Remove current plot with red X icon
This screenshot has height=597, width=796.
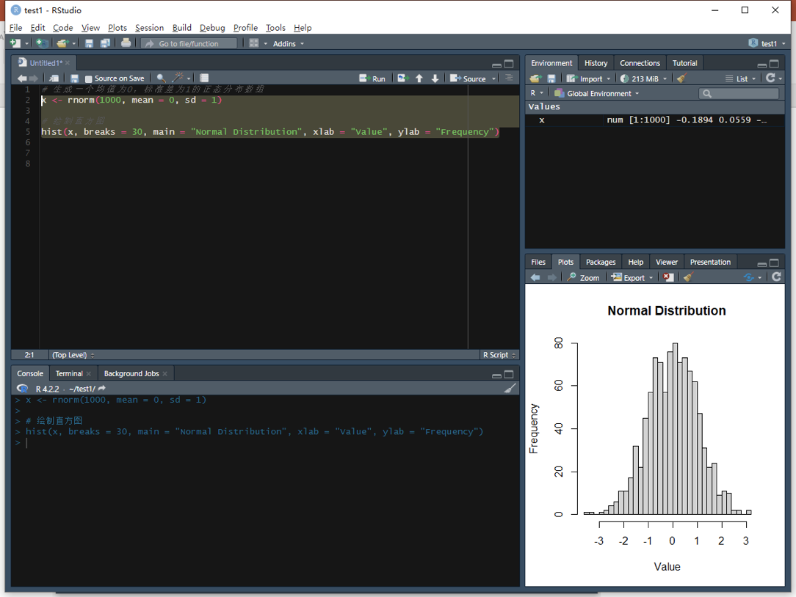tap(668, 277)
